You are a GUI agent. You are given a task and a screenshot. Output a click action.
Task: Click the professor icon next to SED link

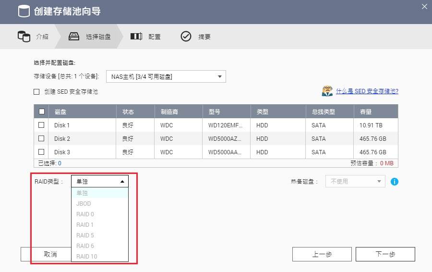coord(327,91)
